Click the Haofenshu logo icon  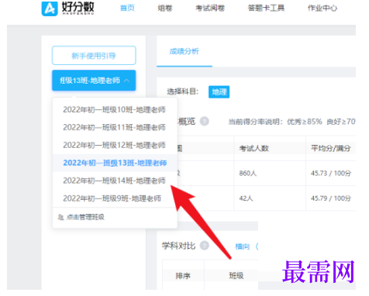[x=50, y=9]
